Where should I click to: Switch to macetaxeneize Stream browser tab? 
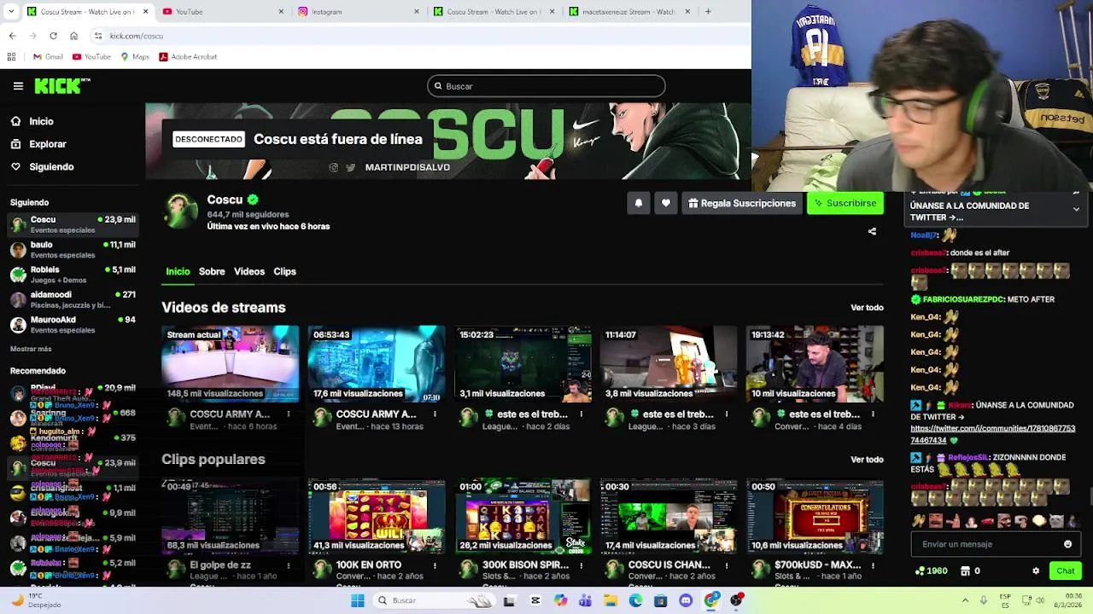628,11
